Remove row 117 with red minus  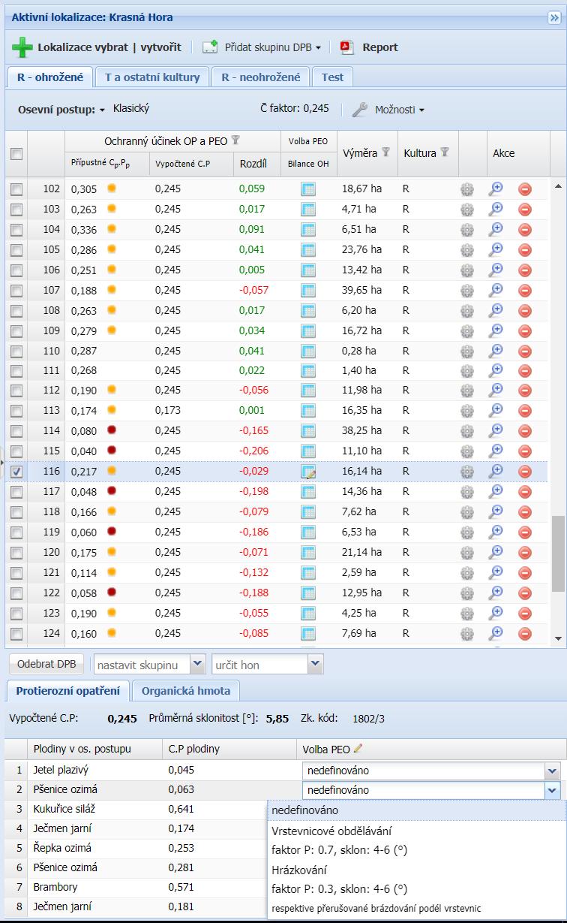pyautogui.click(x=525, y=492)
